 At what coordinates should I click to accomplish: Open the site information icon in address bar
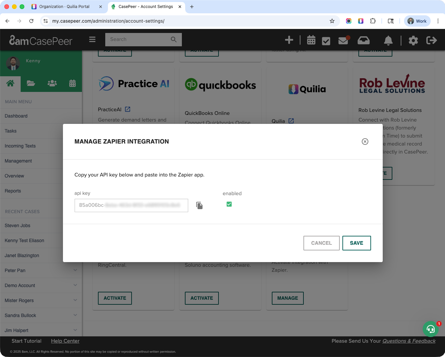pyautogui.click(x=46, y=21)
